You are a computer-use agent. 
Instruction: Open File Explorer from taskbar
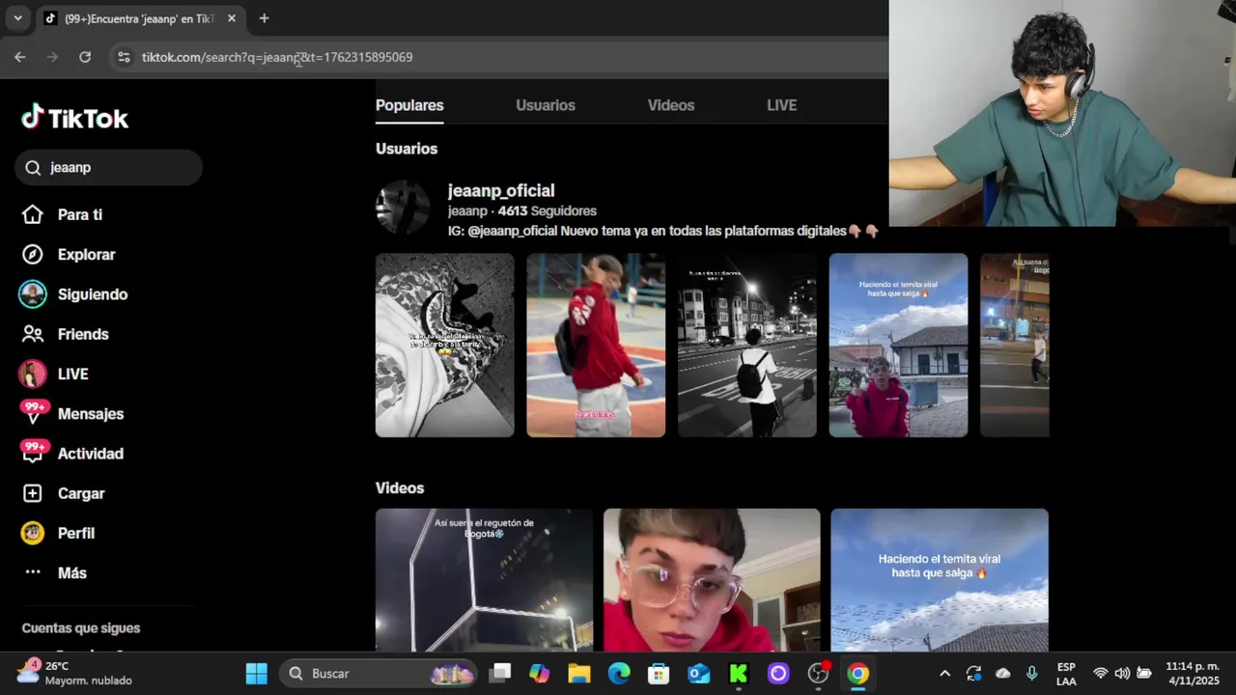click(578, 674)
